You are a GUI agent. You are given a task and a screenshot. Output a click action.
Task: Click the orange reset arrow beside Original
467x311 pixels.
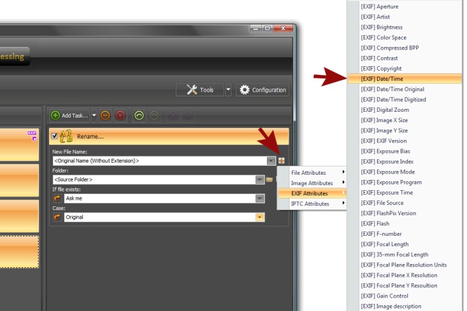tap(57, 218)
